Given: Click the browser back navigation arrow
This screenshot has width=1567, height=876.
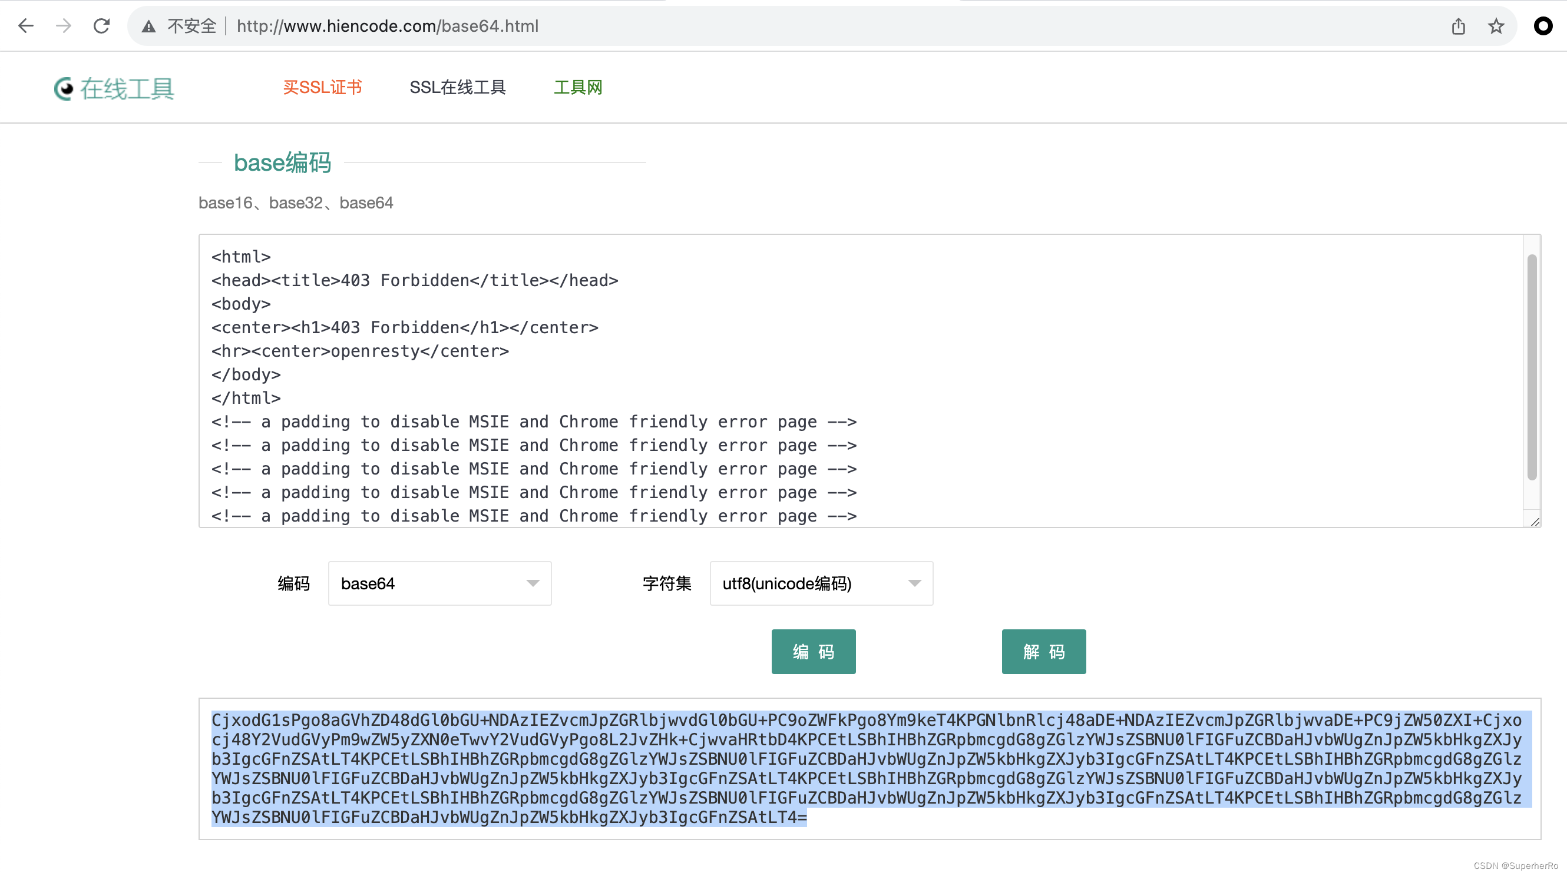Looking at the screenshot, I should pos(25,25).
